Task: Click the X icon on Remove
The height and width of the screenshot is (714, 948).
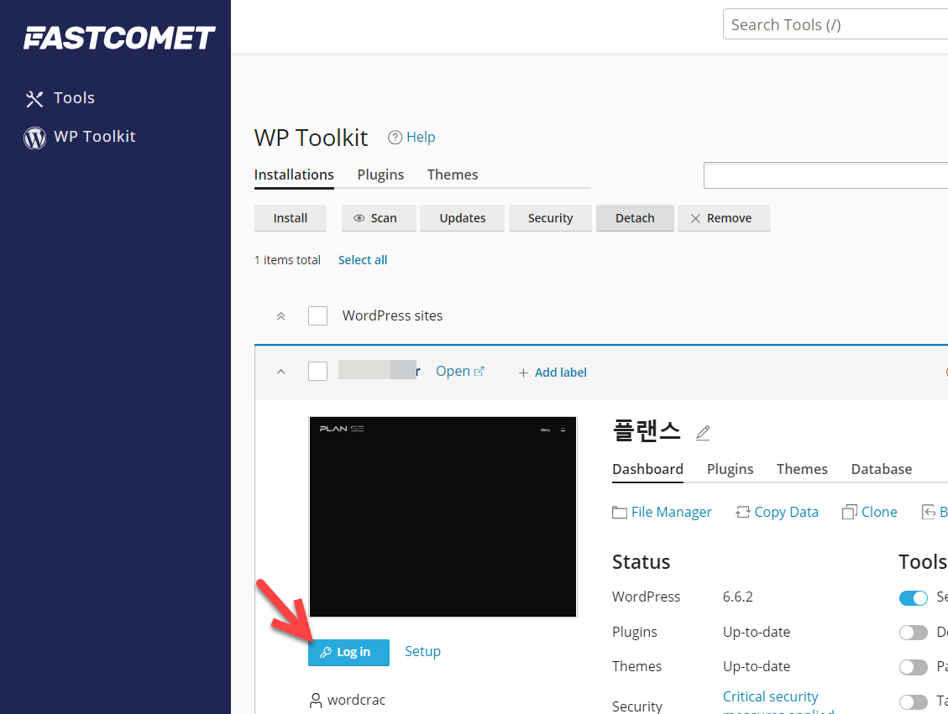Action: [x=695, y=219]
